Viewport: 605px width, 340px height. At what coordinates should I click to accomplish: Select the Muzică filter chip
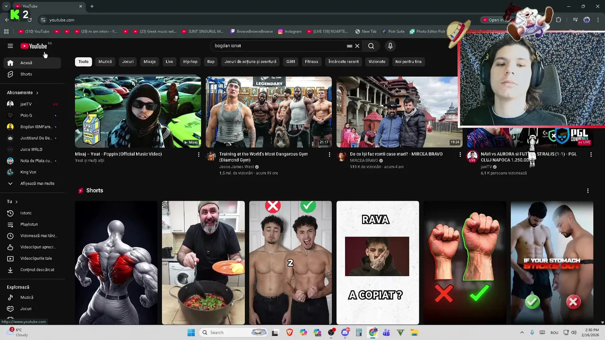tap(105, 61)
